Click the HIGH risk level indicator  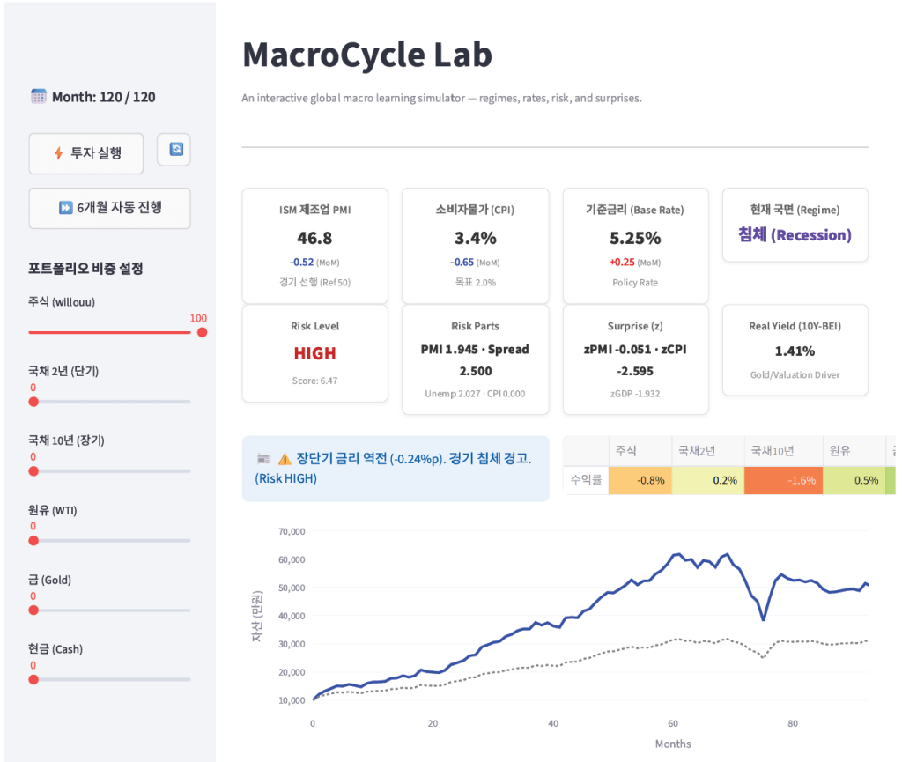(x=314, y=353)
